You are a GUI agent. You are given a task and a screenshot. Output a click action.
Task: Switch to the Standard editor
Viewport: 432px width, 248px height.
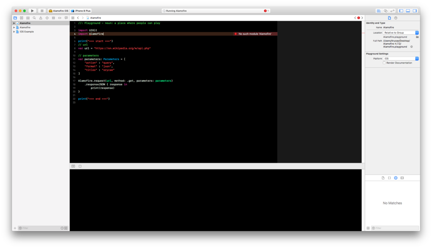[379, 11]
